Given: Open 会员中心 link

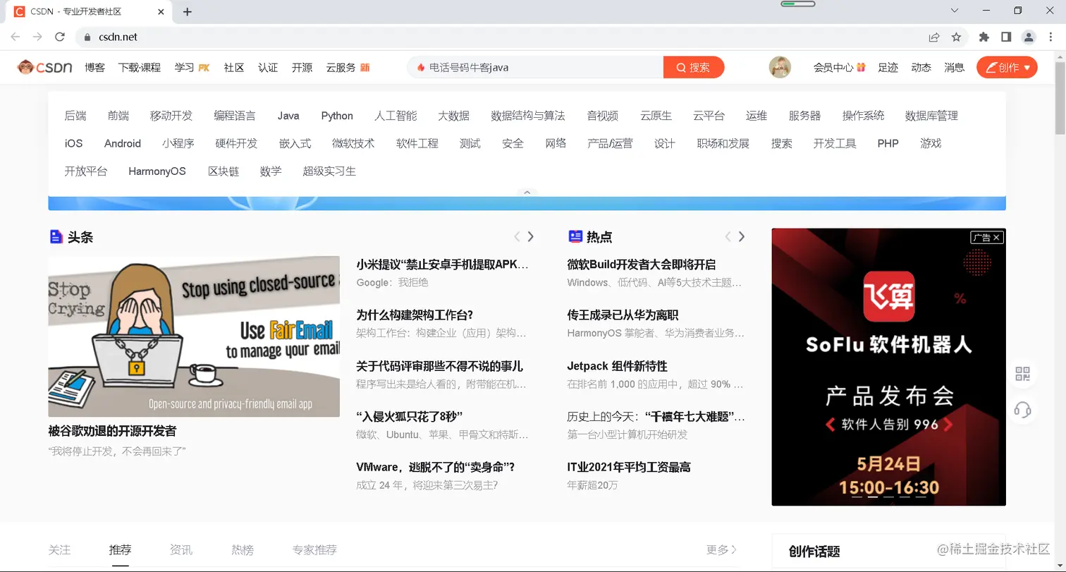Looking at the screenshot, I should point(839,68).
